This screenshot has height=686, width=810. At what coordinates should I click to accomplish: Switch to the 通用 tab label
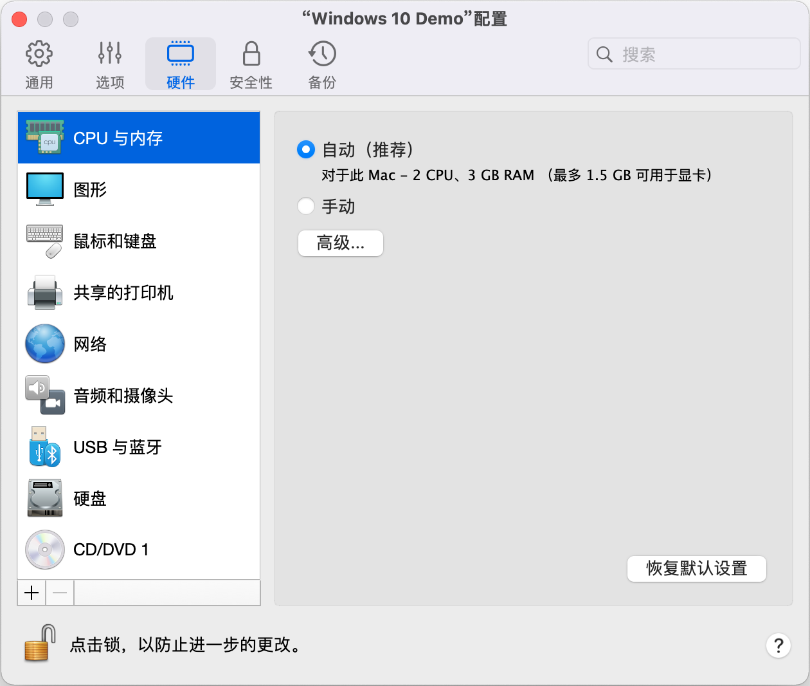click(x=39, y=82)
